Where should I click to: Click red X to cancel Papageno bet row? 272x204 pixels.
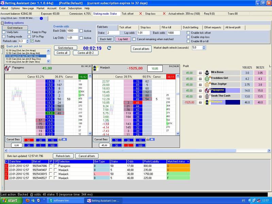pos(6,166)
